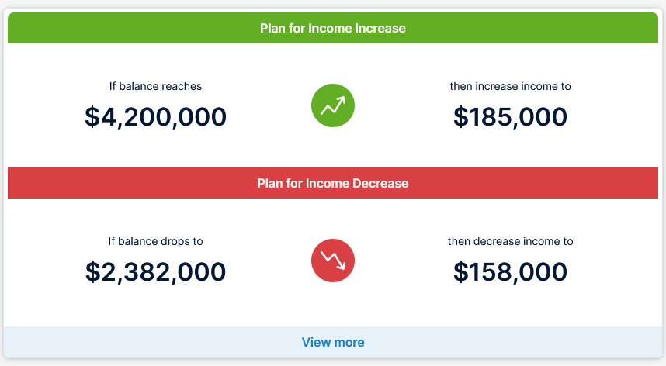Click the $2,382,000 balance amount

pos(155,272)
